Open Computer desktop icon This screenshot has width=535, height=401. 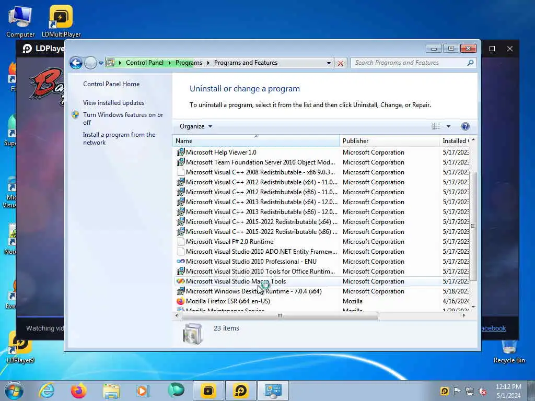tap(20, 21)
